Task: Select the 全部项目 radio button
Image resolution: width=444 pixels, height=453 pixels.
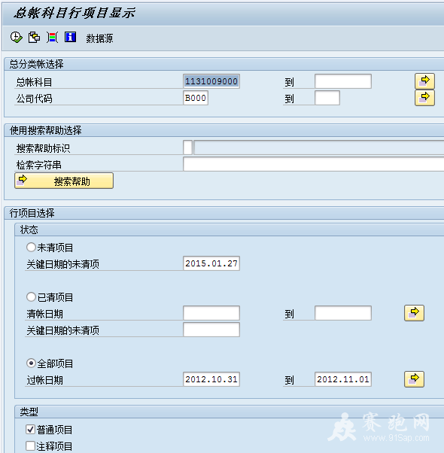Action: [x=31, y=363]
